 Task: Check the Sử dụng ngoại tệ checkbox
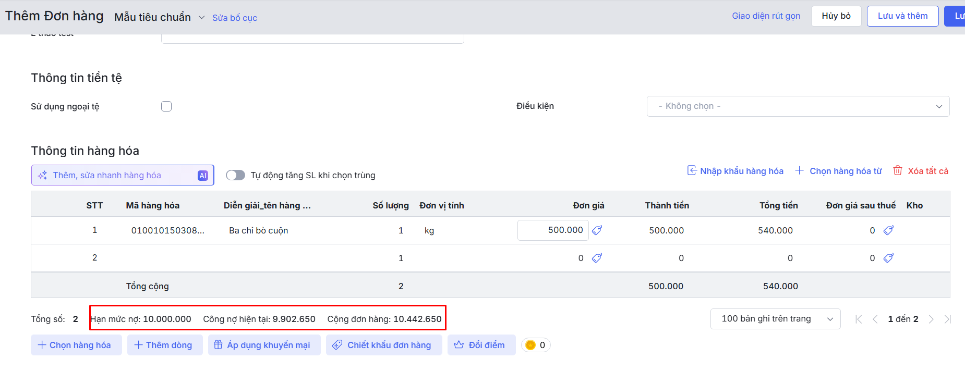coord(166,106)
